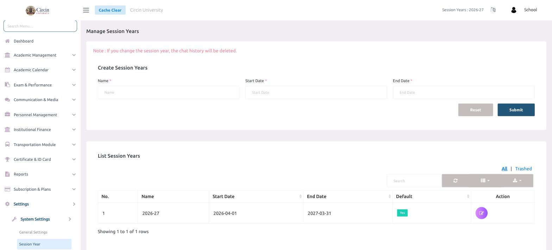
Task: Open General Settings submenu item
Action: 33,232
